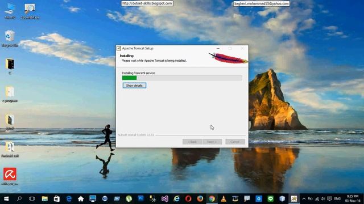The height and width of the screenshot is (204, 364).
Task: Open Photoshop from the taskbar
Action: click(x=140, y=199)
